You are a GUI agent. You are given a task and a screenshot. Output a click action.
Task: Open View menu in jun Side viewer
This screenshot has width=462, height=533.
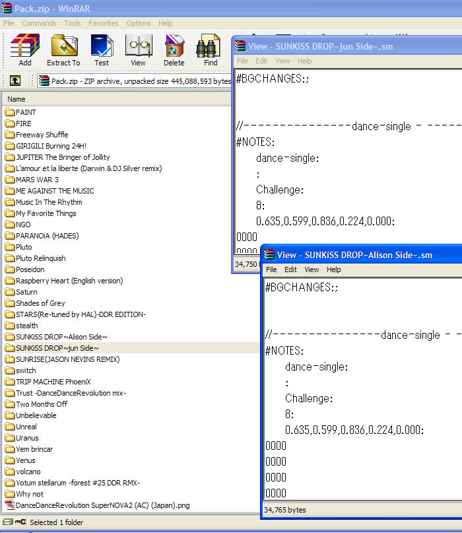tap(282, 61)
